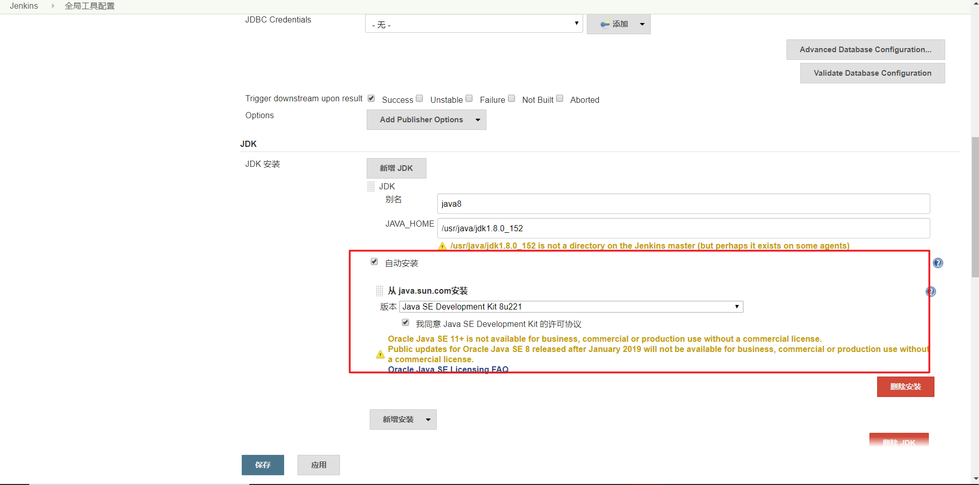Screen dimensions: 979x485
Task: Expand the Add Publisher Options dropdown
Action: (426, 120)
